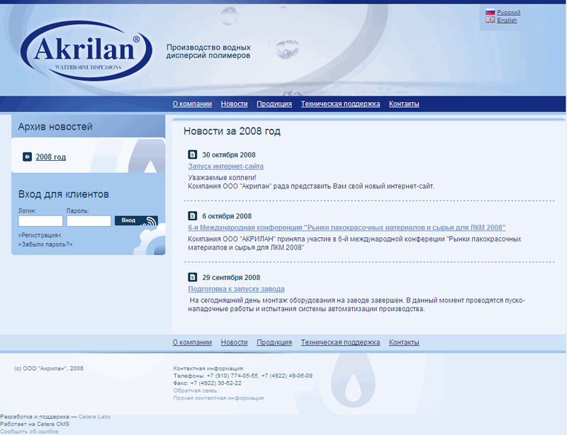
Task: Open the Запуск интернет-сайта news article
Action: [x=225, y=166]
